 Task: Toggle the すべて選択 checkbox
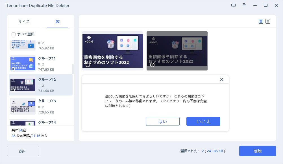[14, 34]
